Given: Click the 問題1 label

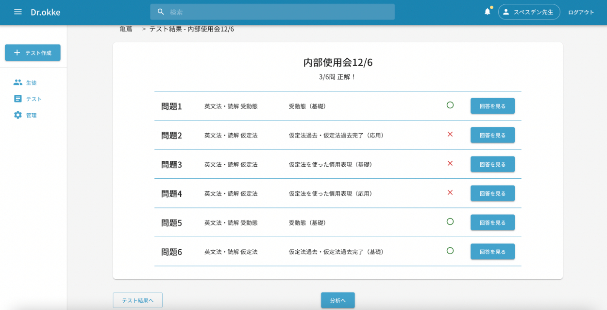Looking at the screenshot, I should (171, 106).
